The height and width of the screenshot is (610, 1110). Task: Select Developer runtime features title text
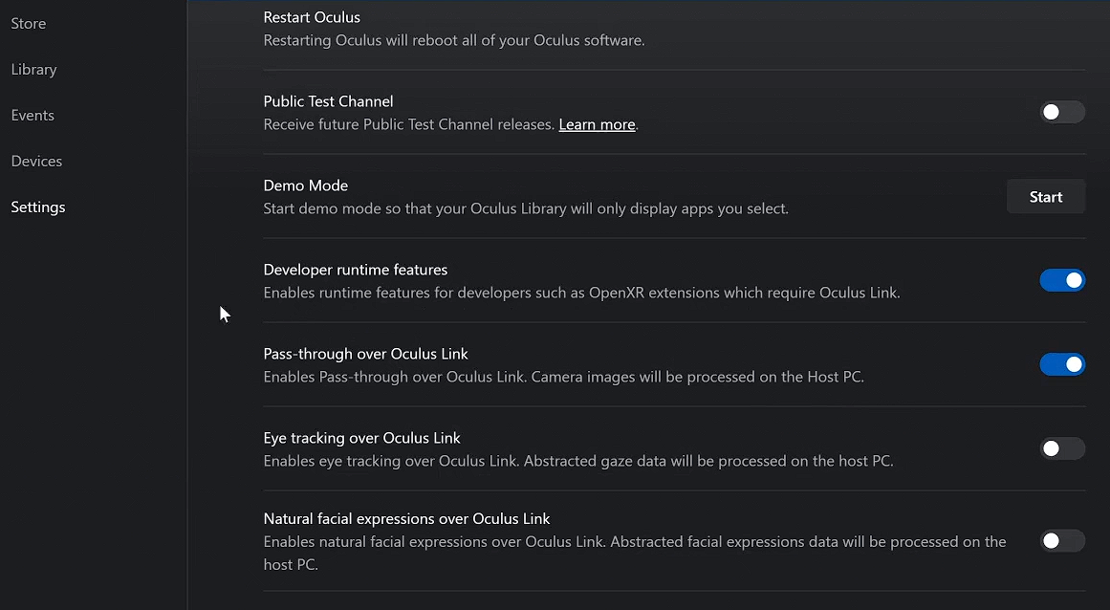point(356,270)
